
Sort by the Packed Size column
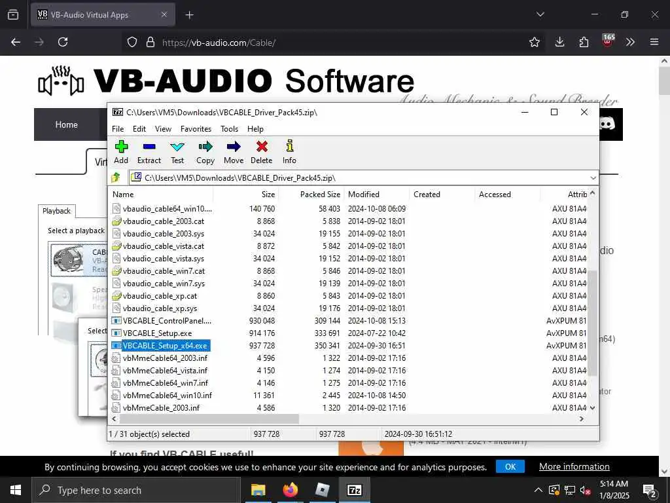point(311,194)
